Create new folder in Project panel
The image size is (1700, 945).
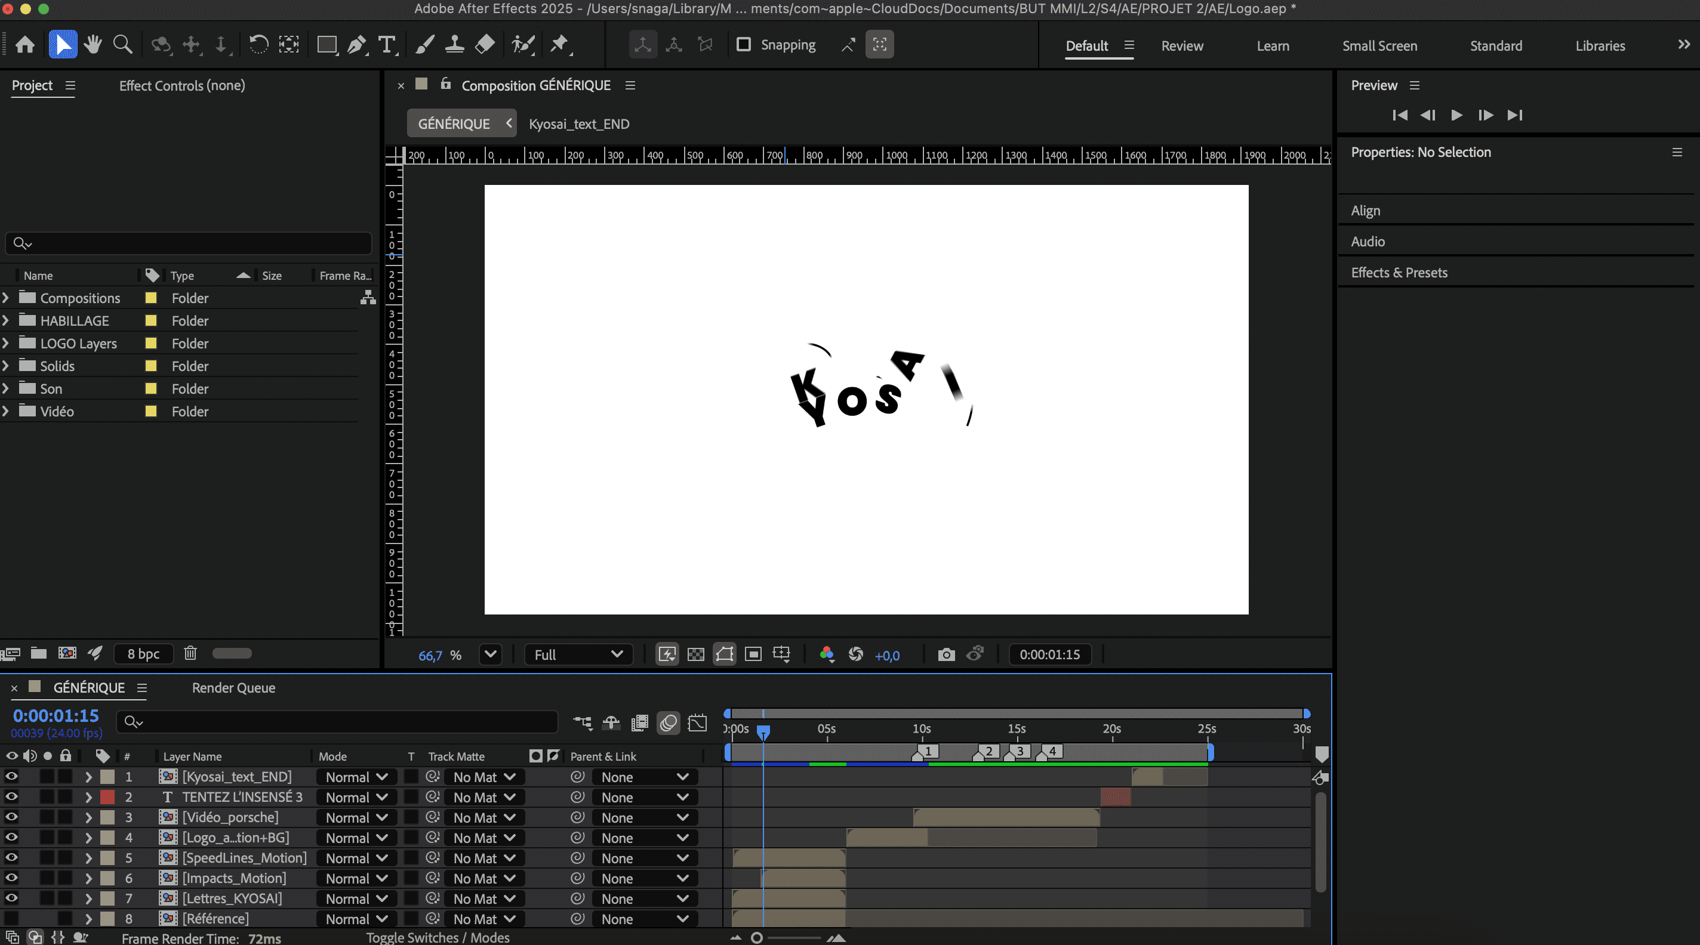point(39,653)
